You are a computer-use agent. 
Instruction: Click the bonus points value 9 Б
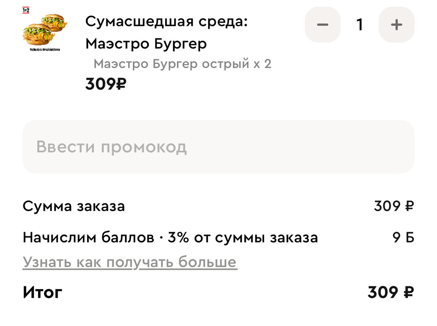click(403, 237)
